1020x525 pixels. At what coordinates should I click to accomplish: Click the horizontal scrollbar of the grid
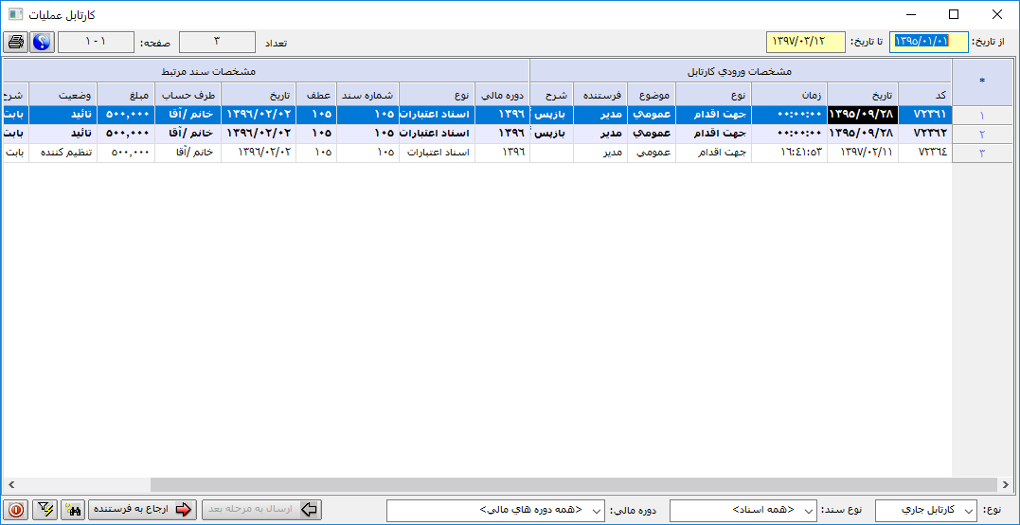pyautogui.click(x=474, y=485)
